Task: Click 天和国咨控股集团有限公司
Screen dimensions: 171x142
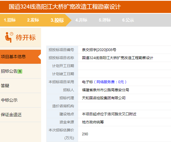Action: click(104, 98)
